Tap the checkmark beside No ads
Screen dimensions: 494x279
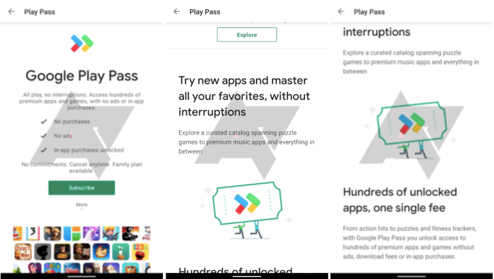(x=43, y=135)
